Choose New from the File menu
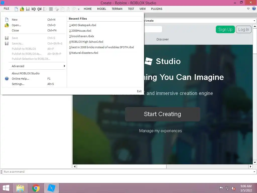Image resolution: width=257 pixels, height=193 pixels. (x=34, y=20)
